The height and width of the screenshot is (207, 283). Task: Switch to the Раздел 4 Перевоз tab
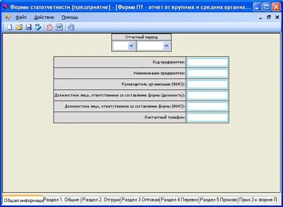[x=179, y=200]
